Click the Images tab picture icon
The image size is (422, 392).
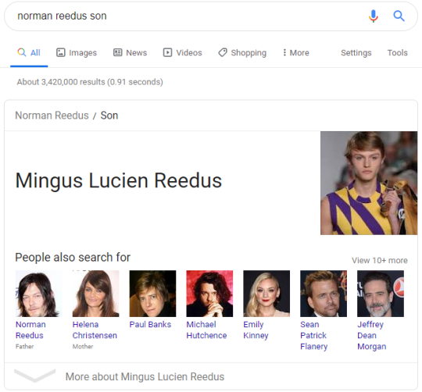tap(60, 52)
